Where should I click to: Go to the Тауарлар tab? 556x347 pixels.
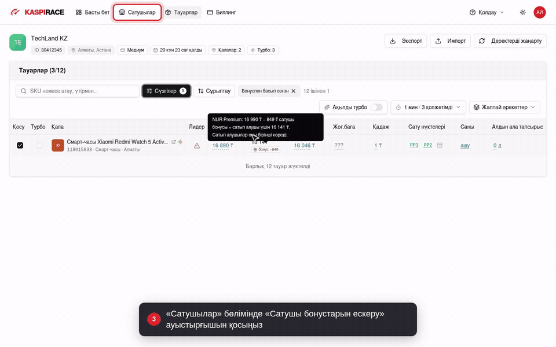(x=181, y=12)
